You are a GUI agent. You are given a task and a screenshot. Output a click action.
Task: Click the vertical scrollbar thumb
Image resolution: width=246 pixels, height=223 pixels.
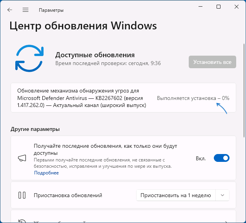tap(244, 91)
